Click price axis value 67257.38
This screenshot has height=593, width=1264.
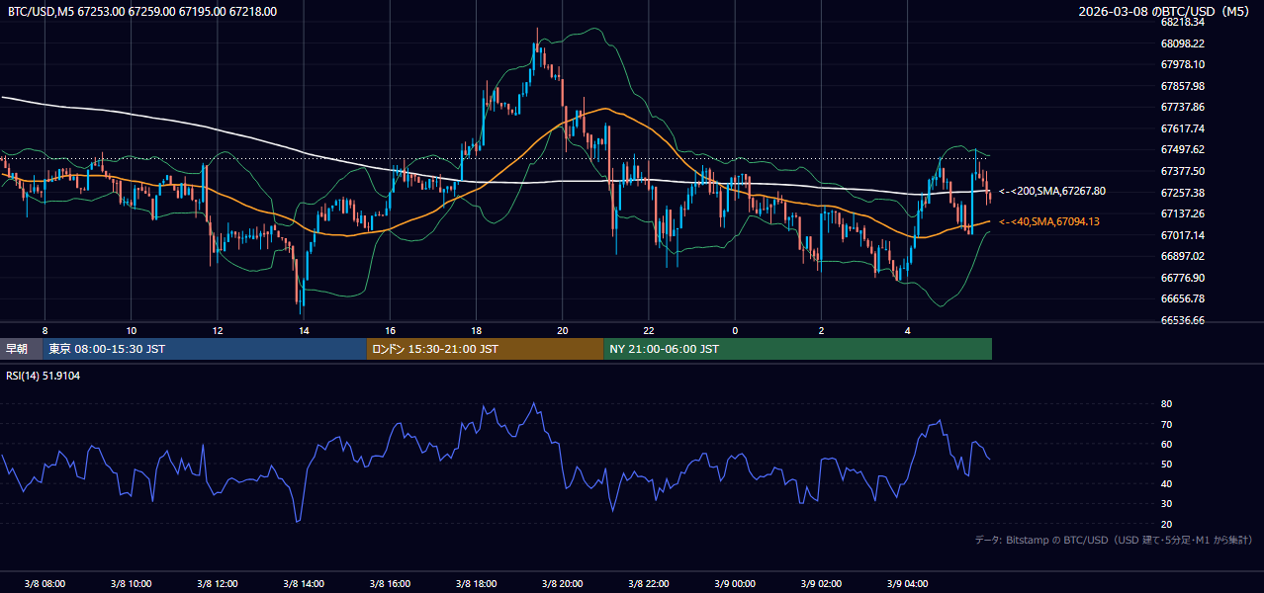[x=1182, y=193]
